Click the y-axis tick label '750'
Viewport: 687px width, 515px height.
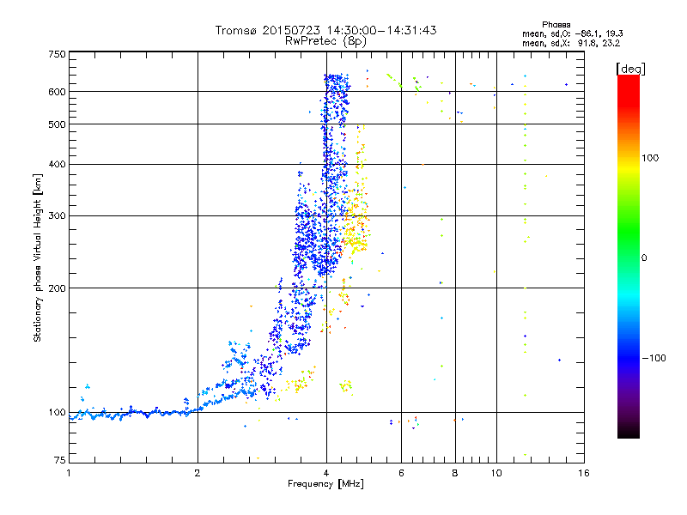[x=57, y=54]
